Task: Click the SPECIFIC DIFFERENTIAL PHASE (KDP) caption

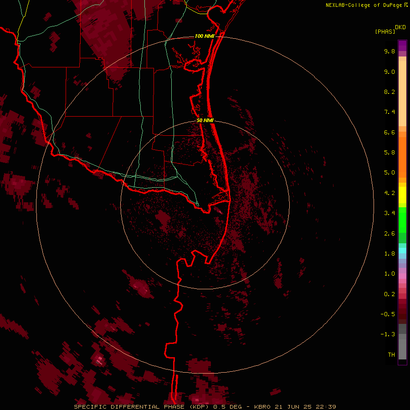Action: coord(141,407)
